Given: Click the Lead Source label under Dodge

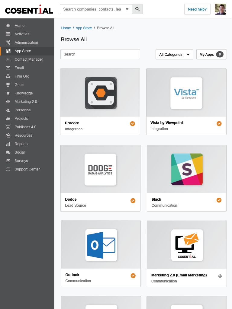Looking at the screenshot, I should [x=76, y=205].
